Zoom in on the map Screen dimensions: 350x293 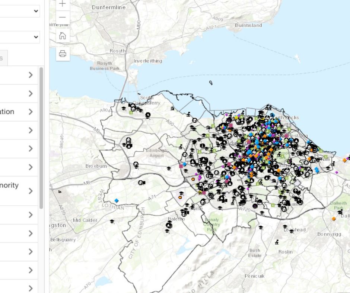62,4
